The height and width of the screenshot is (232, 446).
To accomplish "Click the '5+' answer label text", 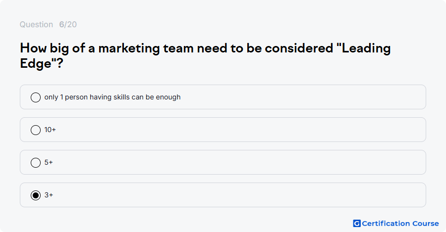I will point(49,162).
